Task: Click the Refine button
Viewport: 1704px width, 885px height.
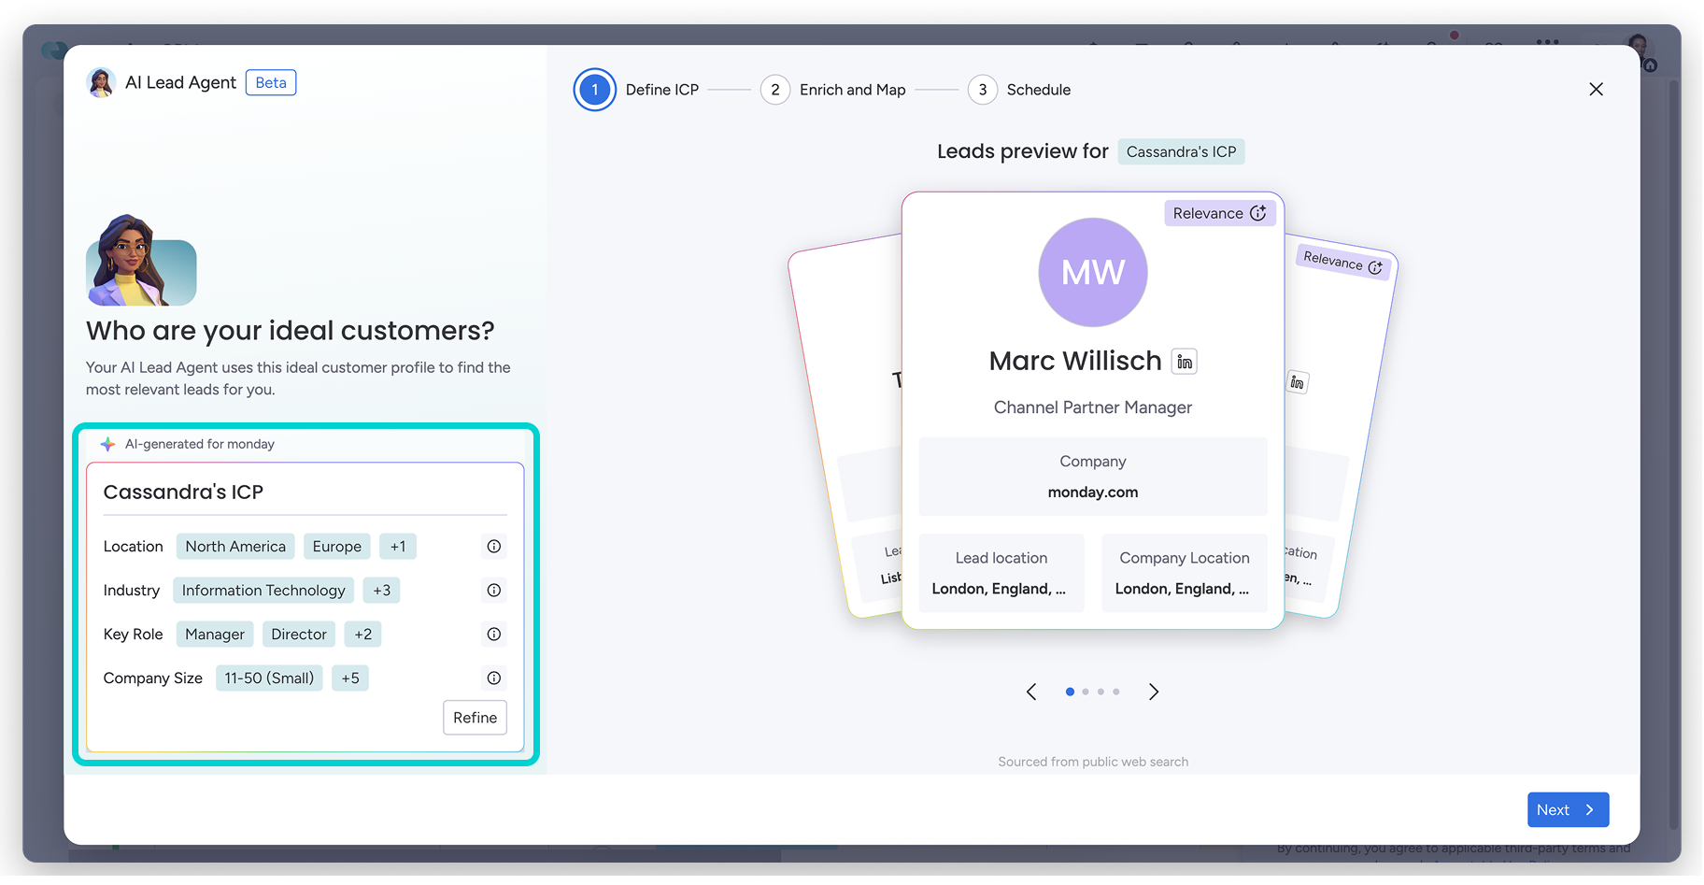Action: (475, 718)
